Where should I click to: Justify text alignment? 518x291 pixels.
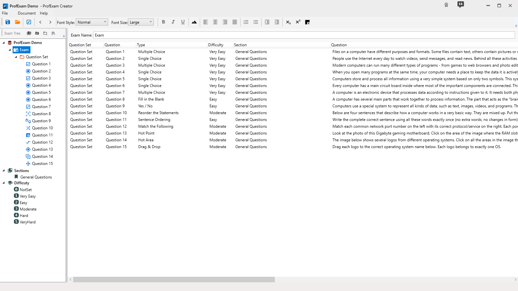tap(235, 22)
